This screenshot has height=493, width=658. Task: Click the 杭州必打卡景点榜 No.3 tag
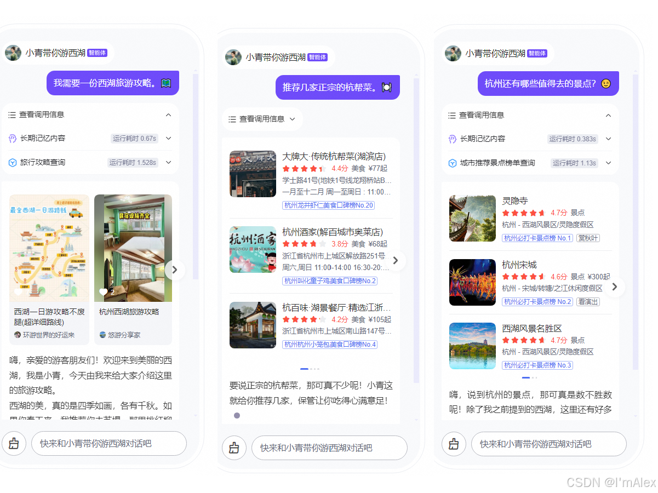point(537,365)
